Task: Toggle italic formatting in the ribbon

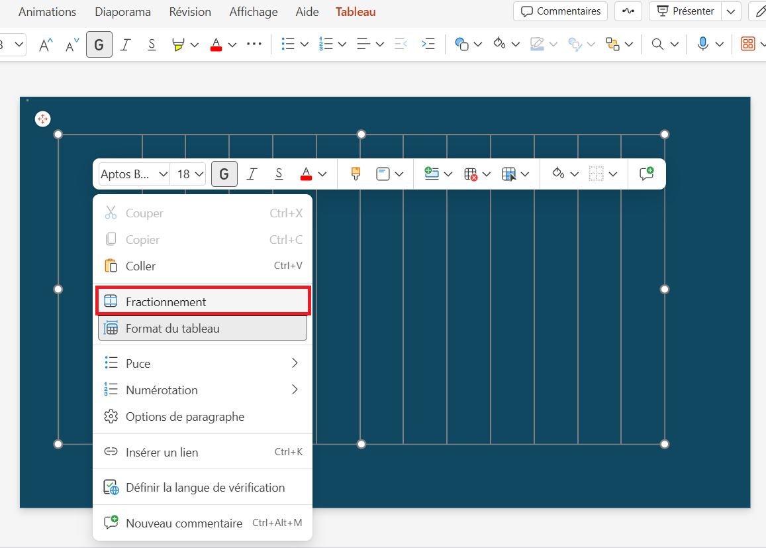Action: pos(125,44)
